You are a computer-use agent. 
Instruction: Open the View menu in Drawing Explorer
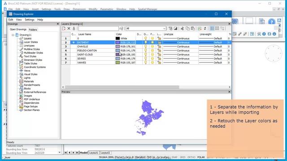point(19,20)
